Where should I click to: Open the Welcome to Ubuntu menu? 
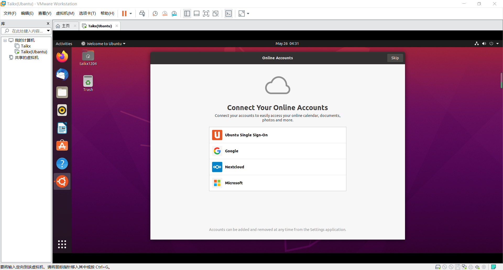103,44
